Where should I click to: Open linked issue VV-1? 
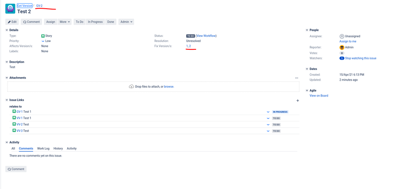(19, 118)
